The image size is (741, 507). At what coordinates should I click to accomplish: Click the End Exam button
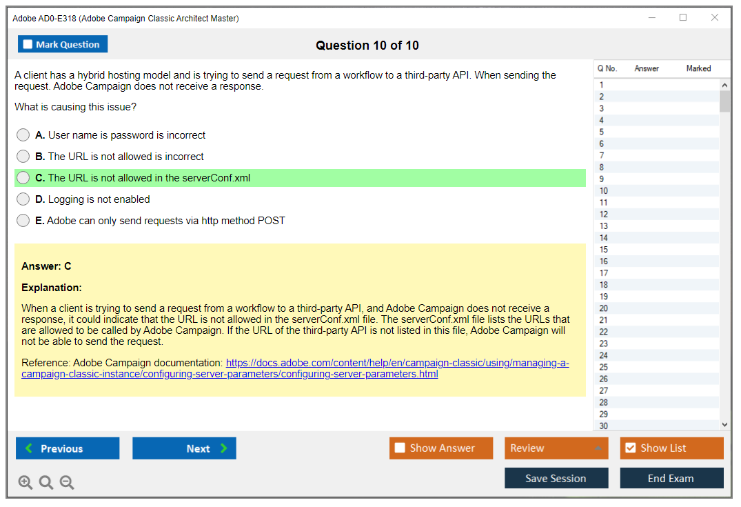click(671, 478)
